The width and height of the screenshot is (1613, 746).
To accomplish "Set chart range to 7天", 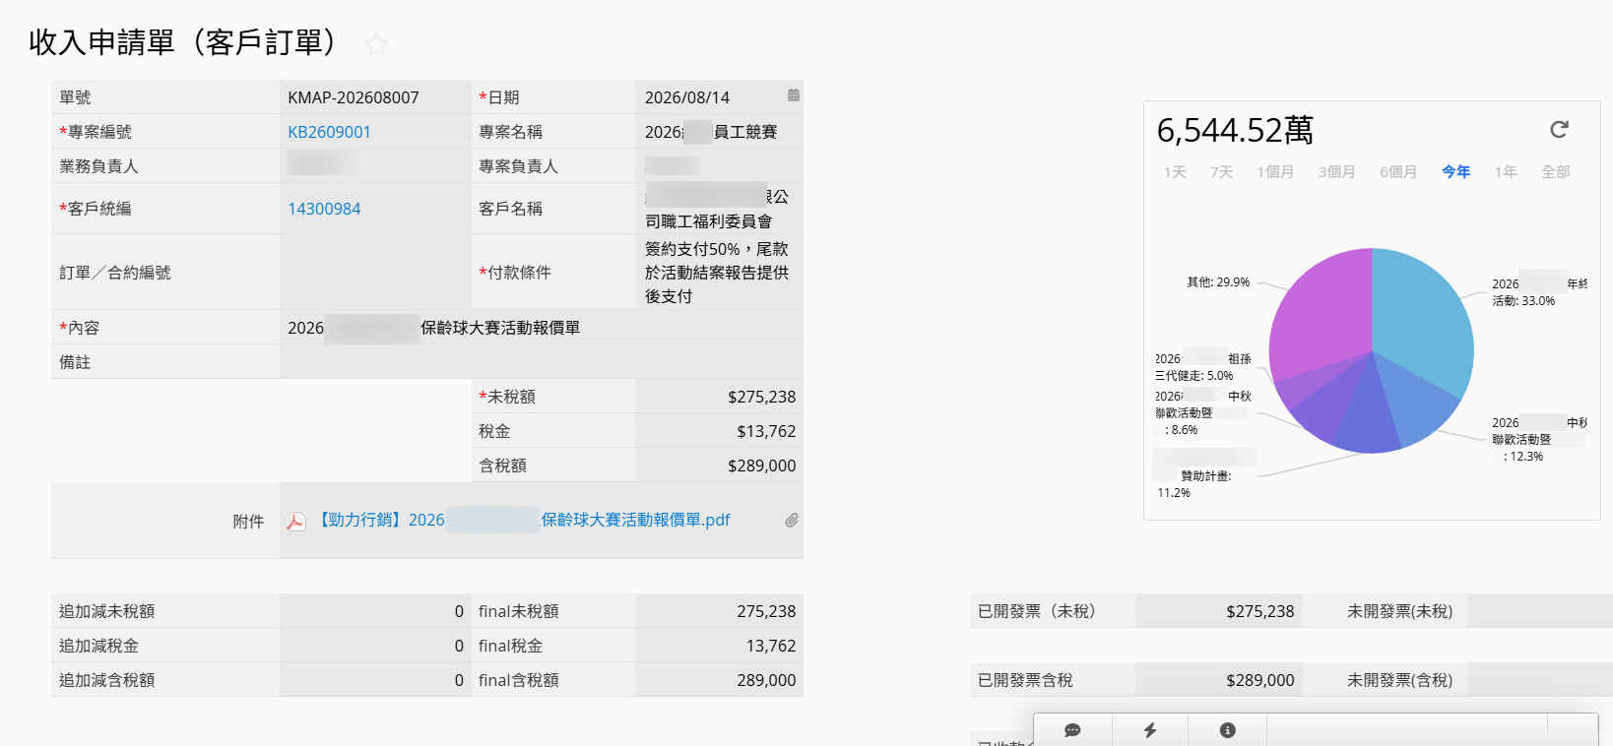I will [x=1221, y=172].
